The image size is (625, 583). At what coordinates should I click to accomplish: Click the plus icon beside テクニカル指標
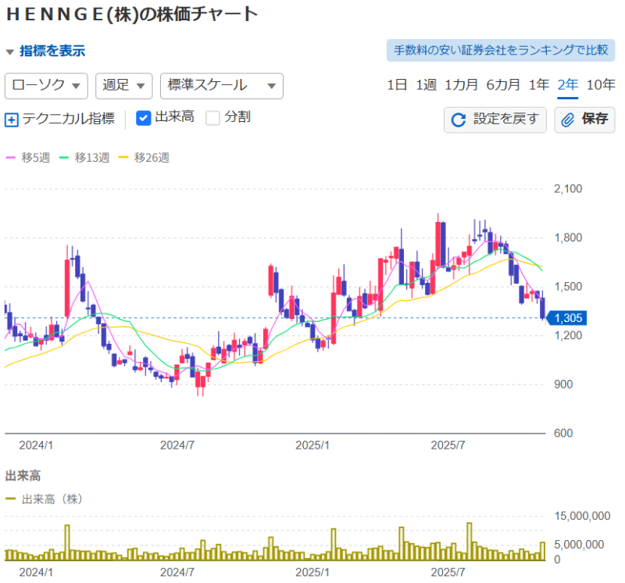coord(12,120)
